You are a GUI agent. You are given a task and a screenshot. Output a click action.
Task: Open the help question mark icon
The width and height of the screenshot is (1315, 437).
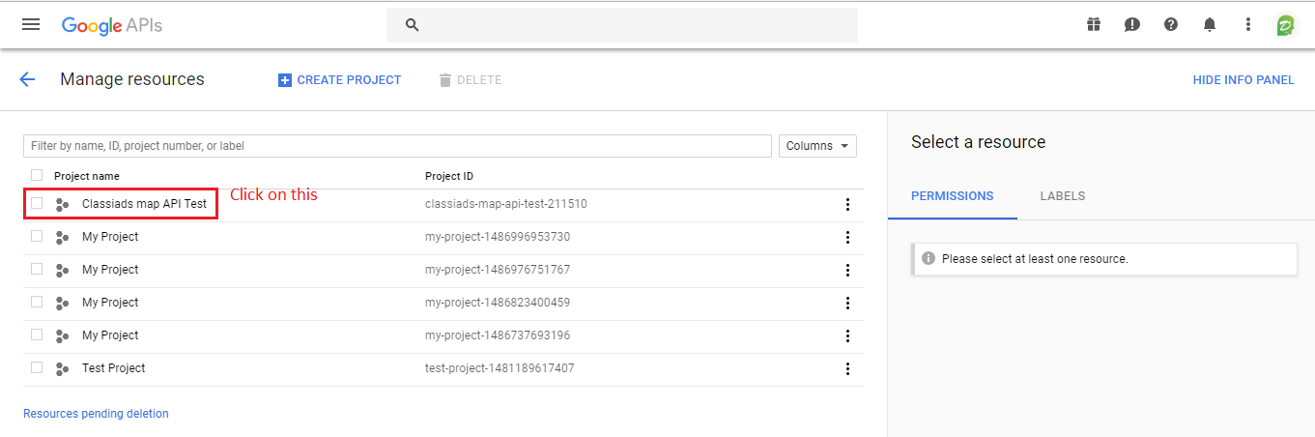tap(1171, 24)
